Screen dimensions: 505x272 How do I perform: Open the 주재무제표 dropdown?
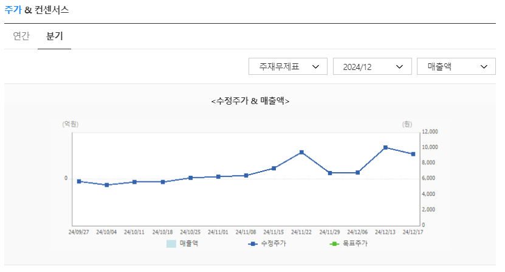288,66
